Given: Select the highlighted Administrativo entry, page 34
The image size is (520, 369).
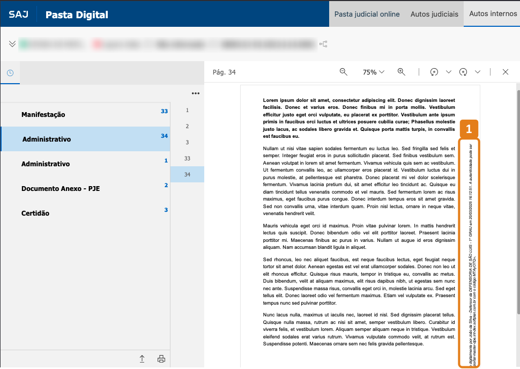Looking at the screenshot, I should coord(86,139).
